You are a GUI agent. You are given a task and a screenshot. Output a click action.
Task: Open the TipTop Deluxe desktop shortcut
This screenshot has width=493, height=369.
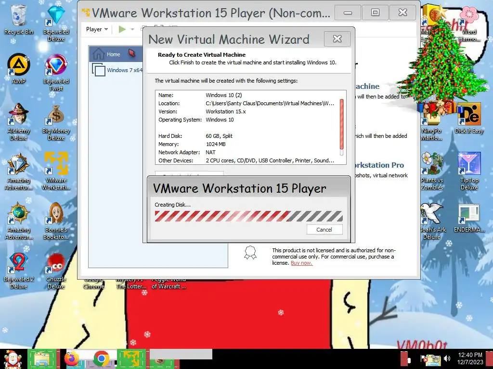click(x=469, y=172)
